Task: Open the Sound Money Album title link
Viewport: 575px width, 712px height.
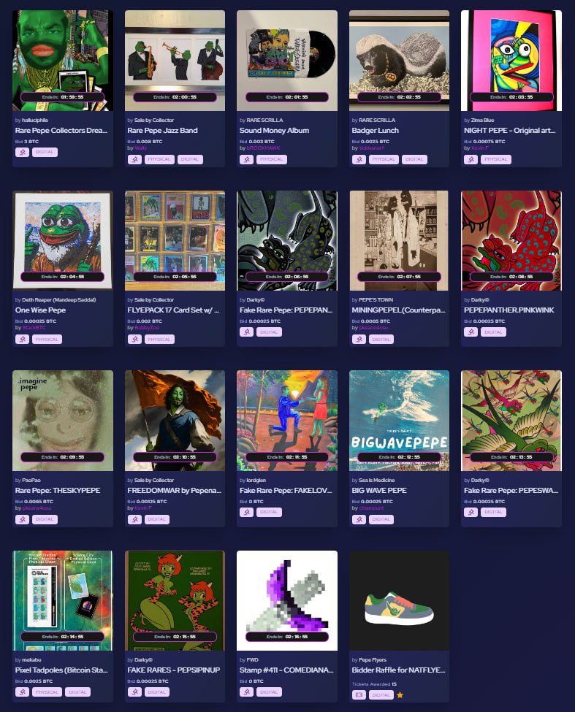Action: pos(274,130)
